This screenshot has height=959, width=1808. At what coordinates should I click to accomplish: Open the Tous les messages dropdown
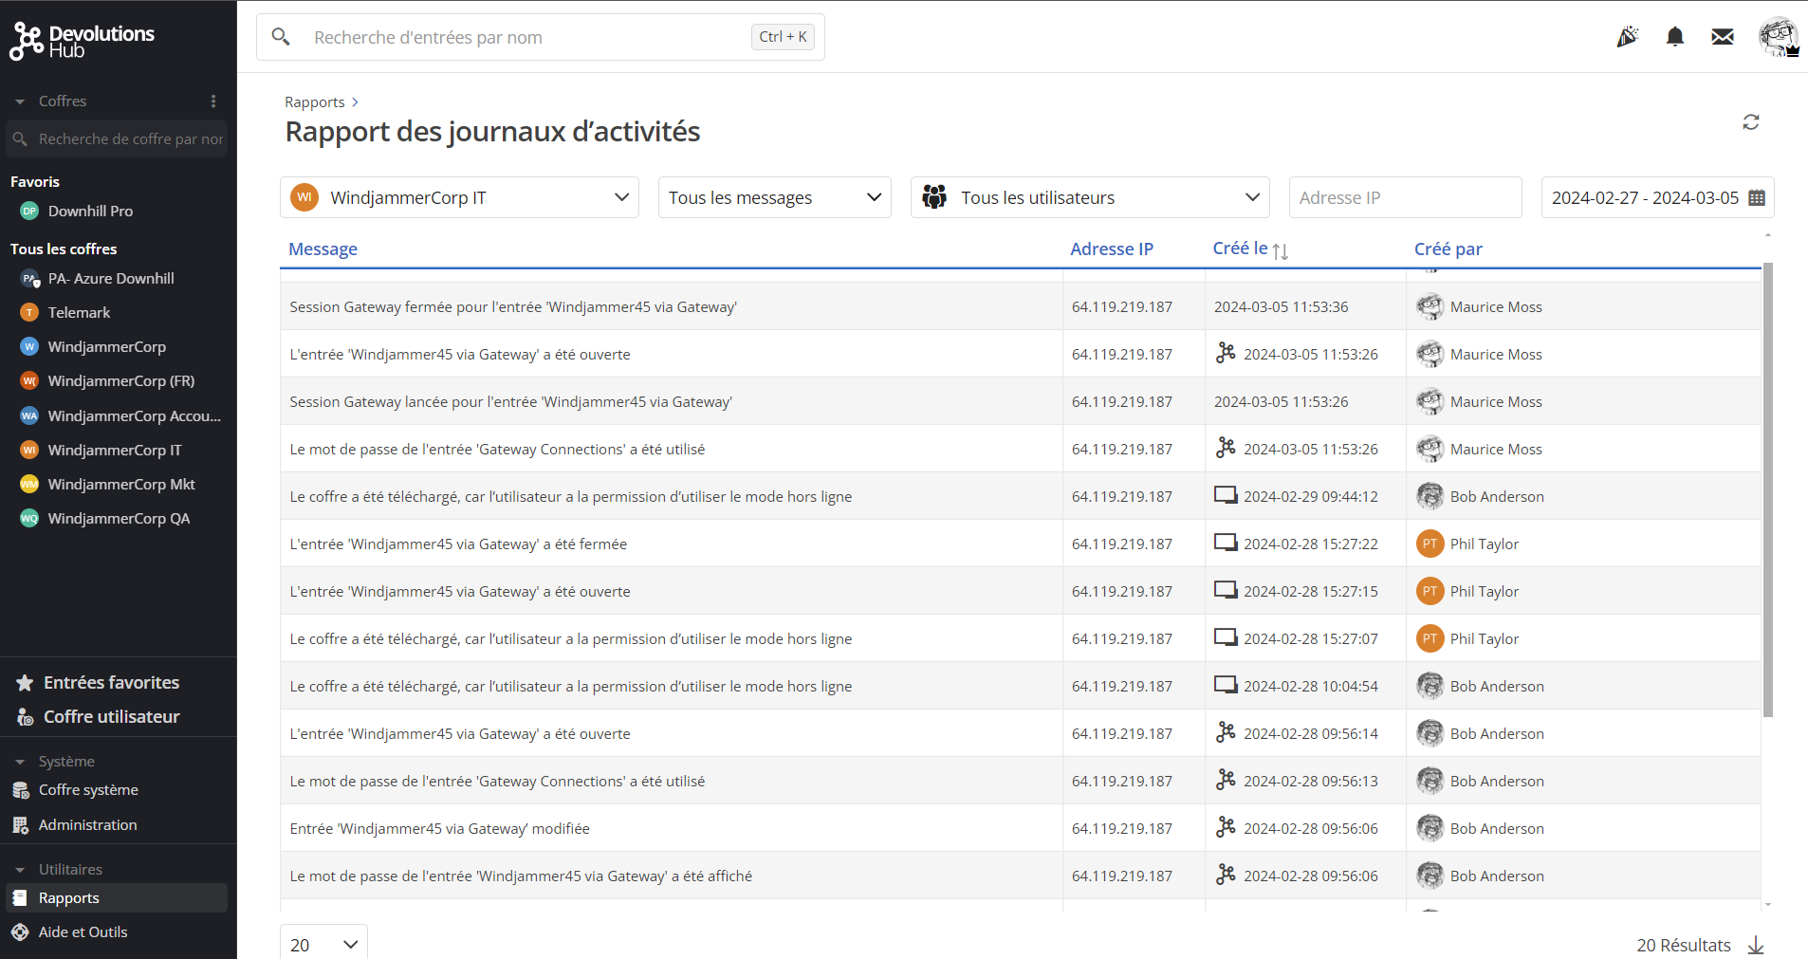click(775, 197)
